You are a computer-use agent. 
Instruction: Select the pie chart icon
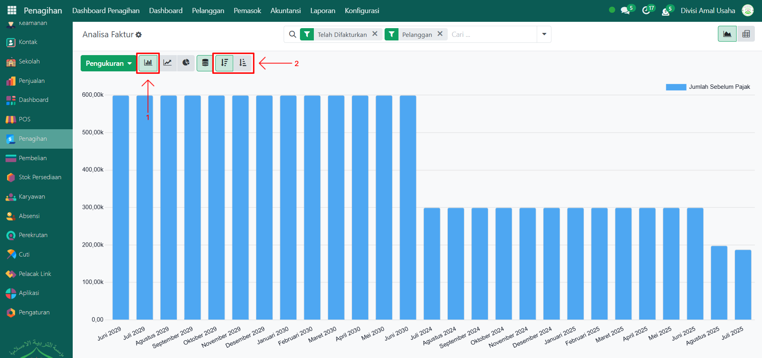[186, 63]
